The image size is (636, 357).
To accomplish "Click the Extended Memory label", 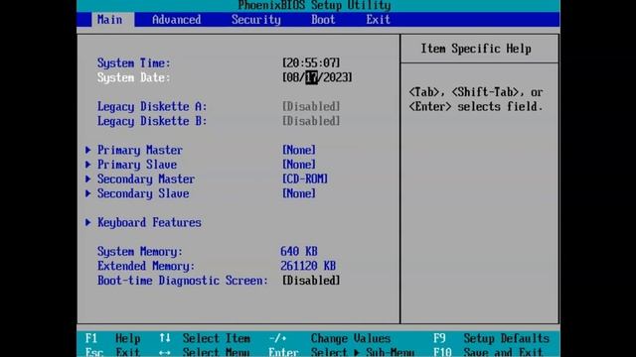I will pyautogui.click(x=146, y=266).
